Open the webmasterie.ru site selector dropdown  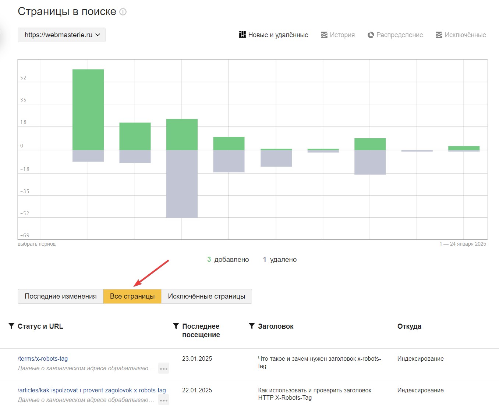(x=61, y=35)
